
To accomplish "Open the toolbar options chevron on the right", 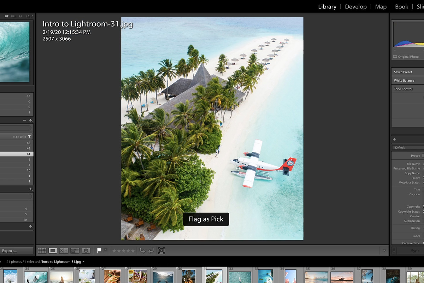I will tap(384, 250).
